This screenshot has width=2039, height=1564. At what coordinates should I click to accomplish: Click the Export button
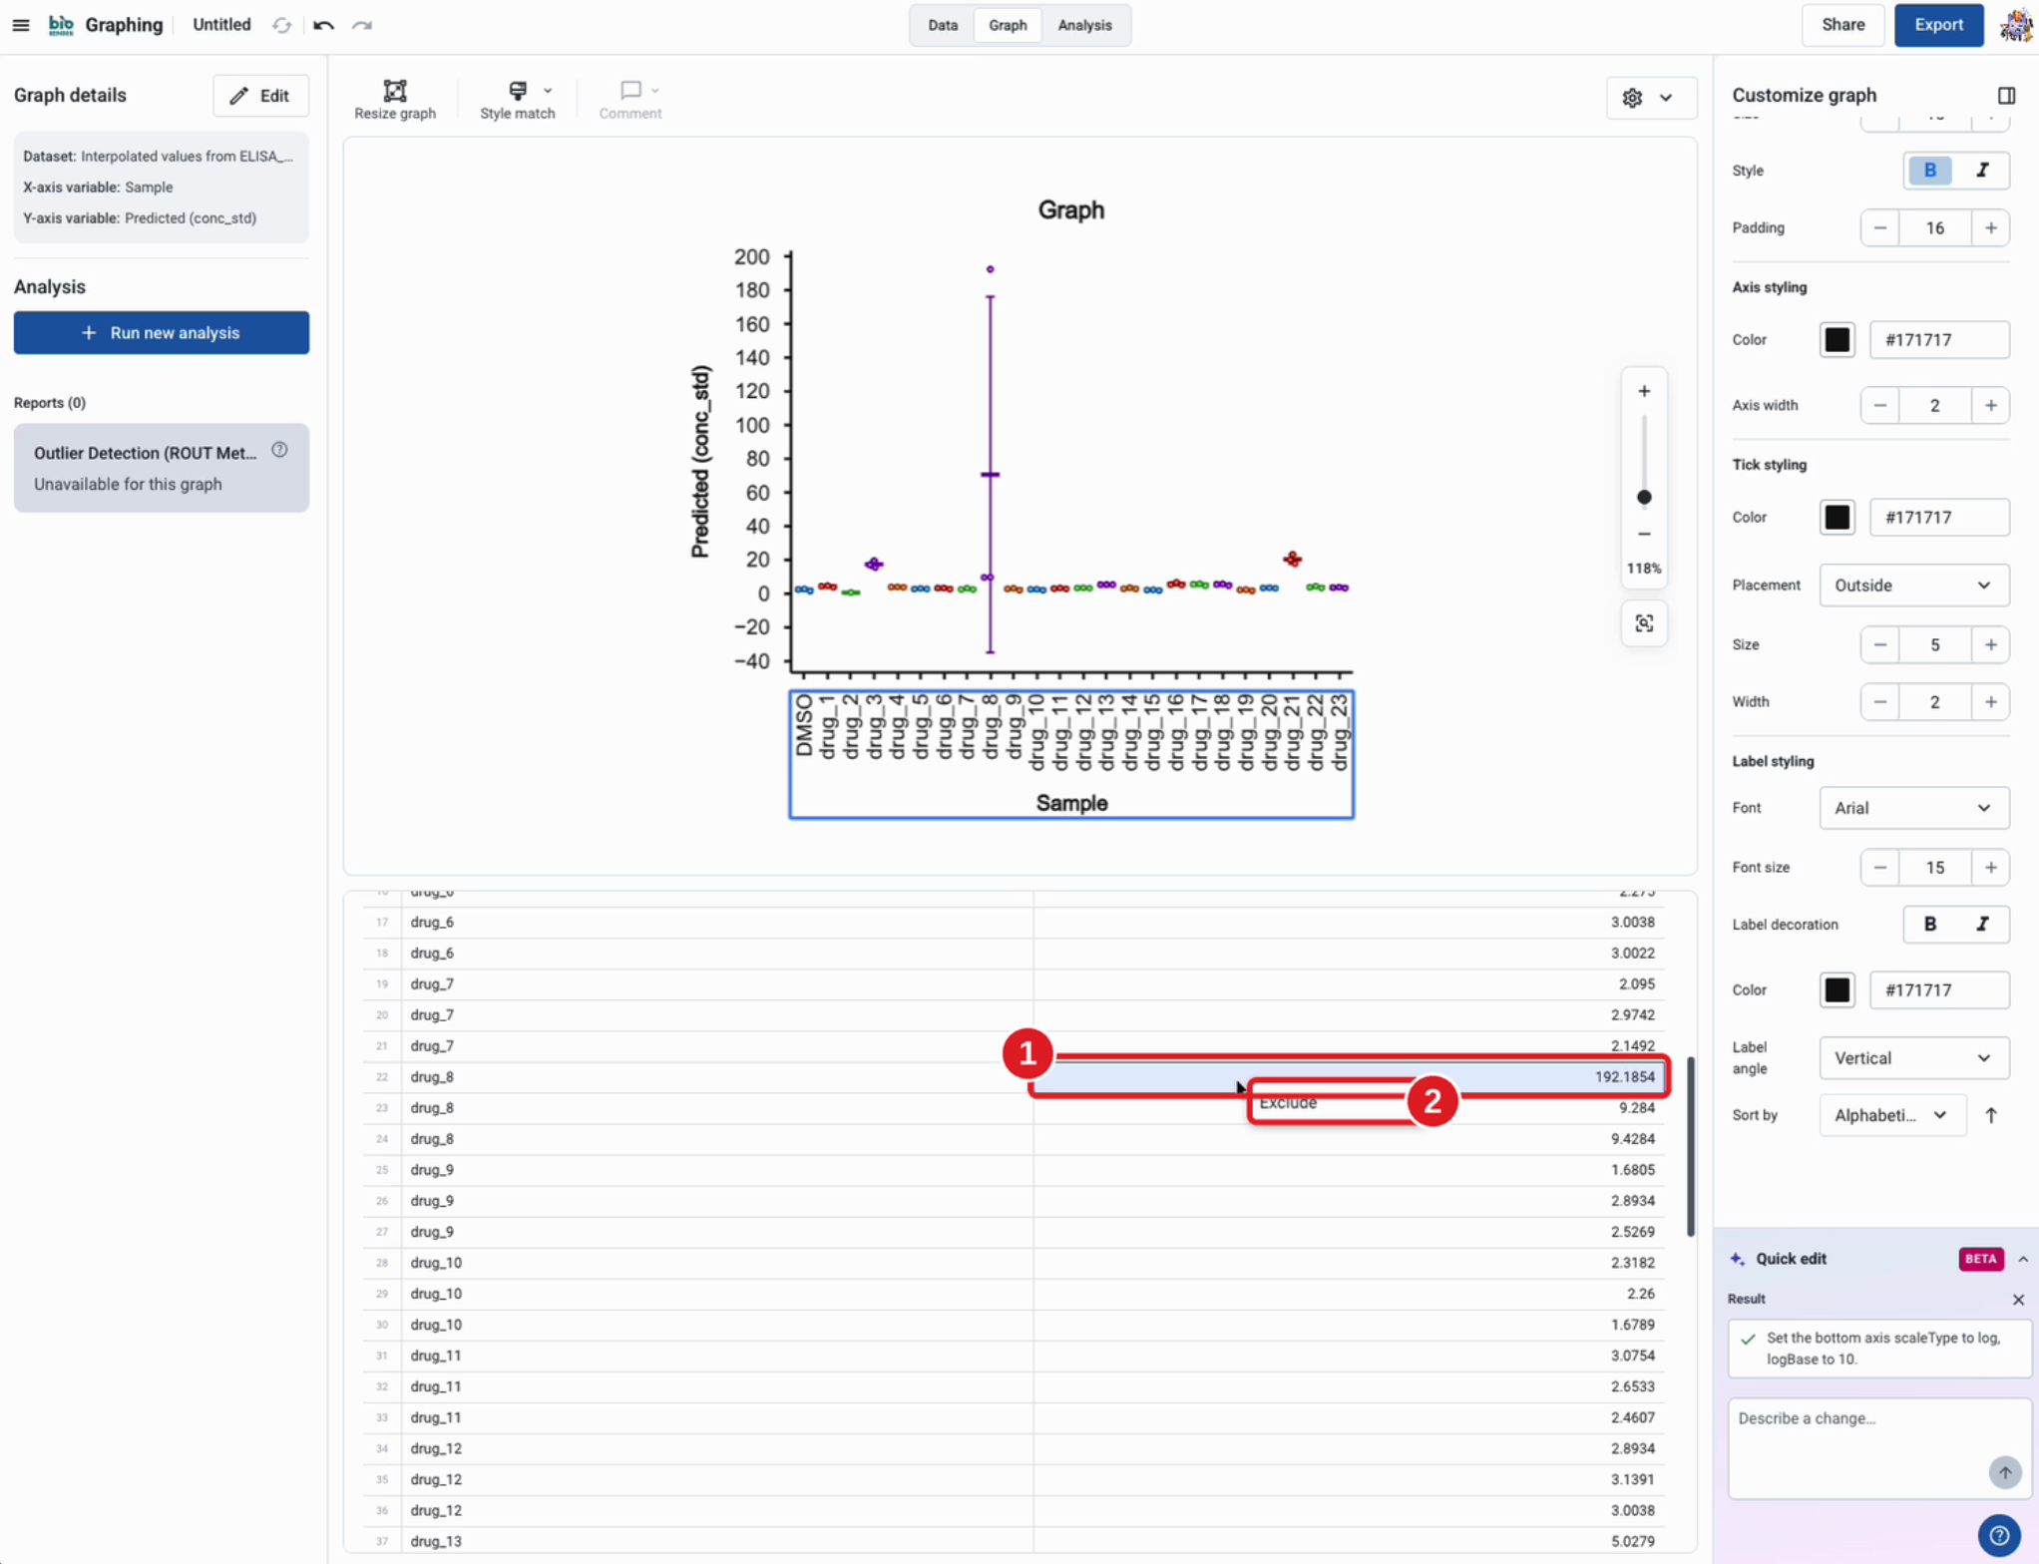[1937, 25]
